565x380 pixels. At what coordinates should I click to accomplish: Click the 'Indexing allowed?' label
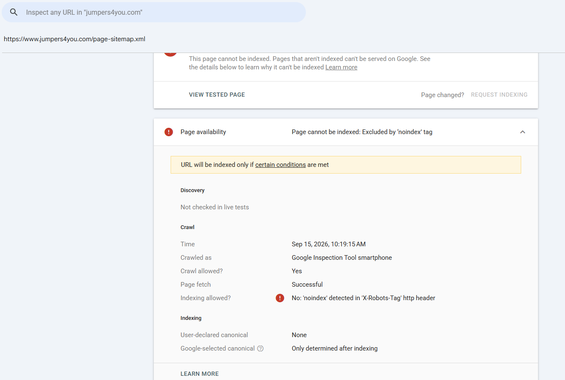(206, 298)
